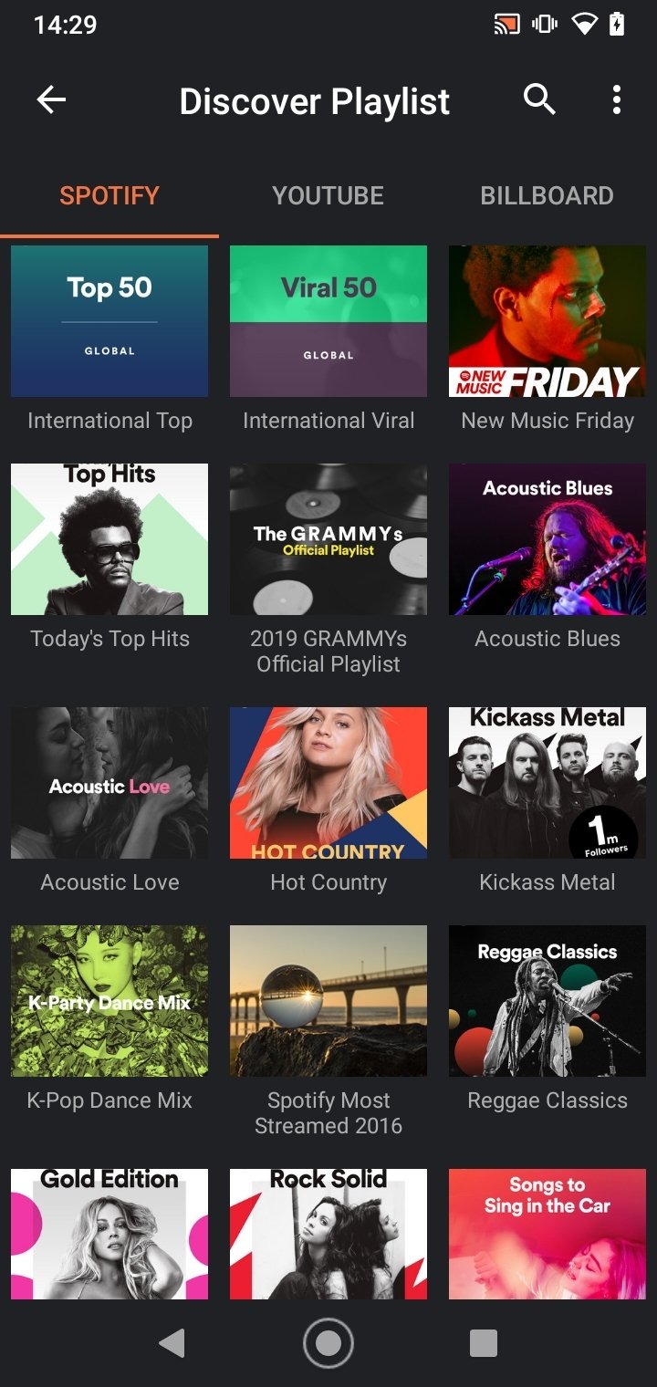Open Acoustic Blues playlist cover
This screenshot has height=1387, width=657.
[547, 539]
